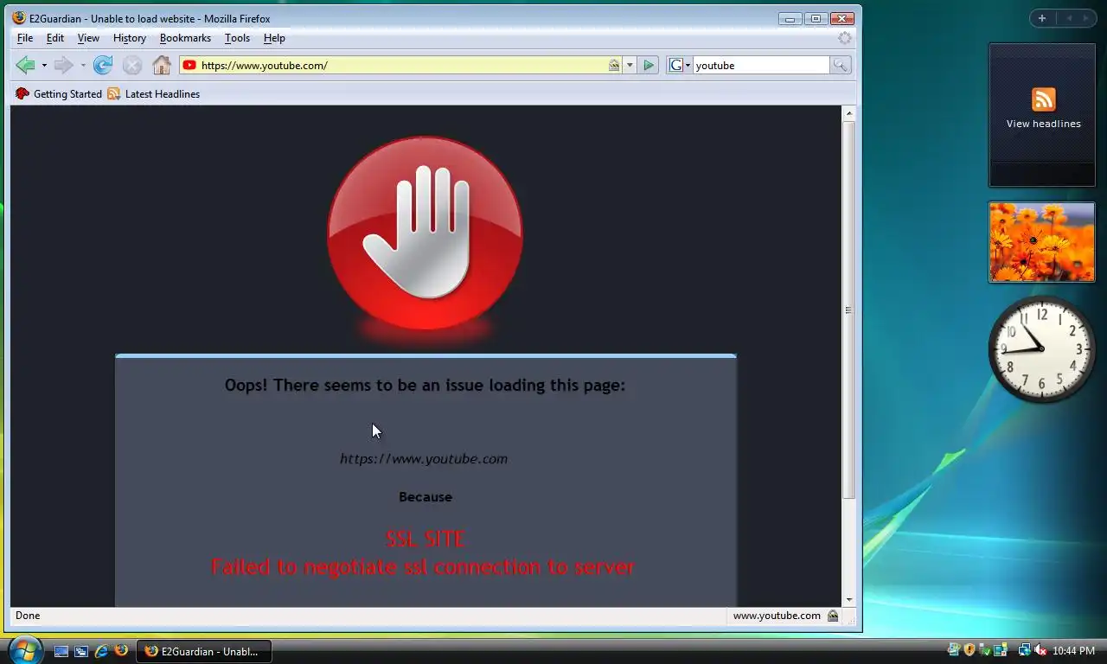1107x664 pixels.
Task: Click the orange flowers slideshow gadget
Action: (x=1042, y=242)
